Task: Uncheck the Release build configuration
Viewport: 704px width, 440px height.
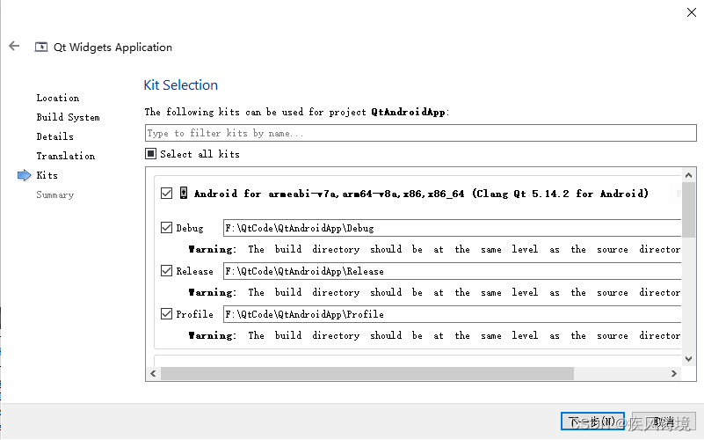Action: click(167, 270)
